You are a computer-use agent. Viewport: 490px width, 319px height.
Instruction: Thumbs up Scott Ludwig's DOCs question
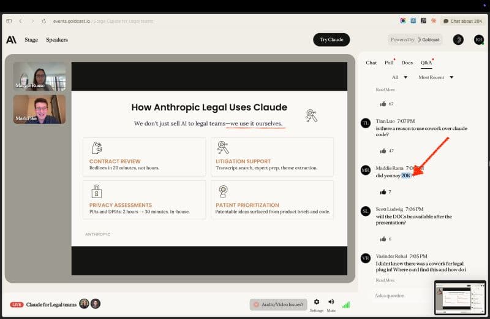(383, 239)
